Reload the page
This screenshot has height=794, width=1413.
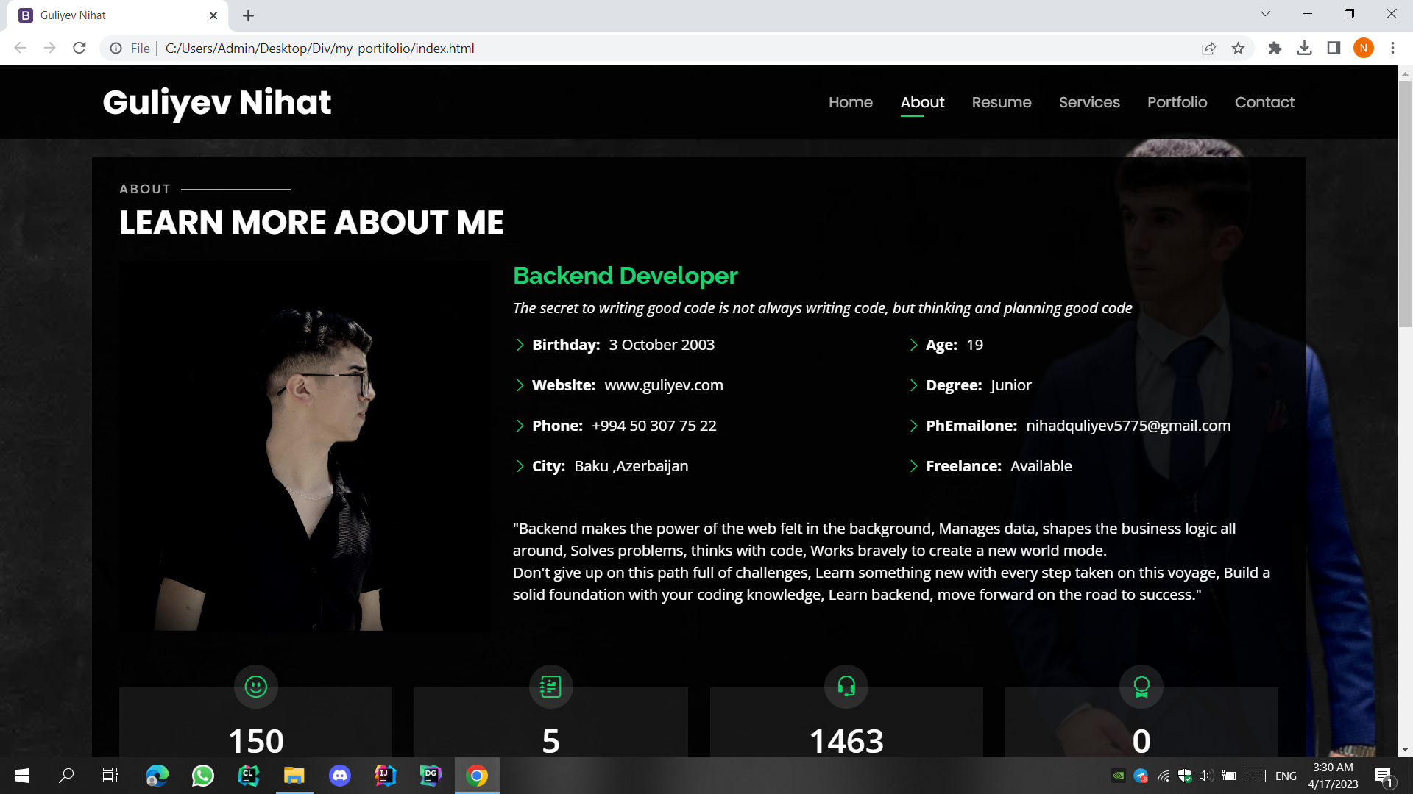pos(79,49)
